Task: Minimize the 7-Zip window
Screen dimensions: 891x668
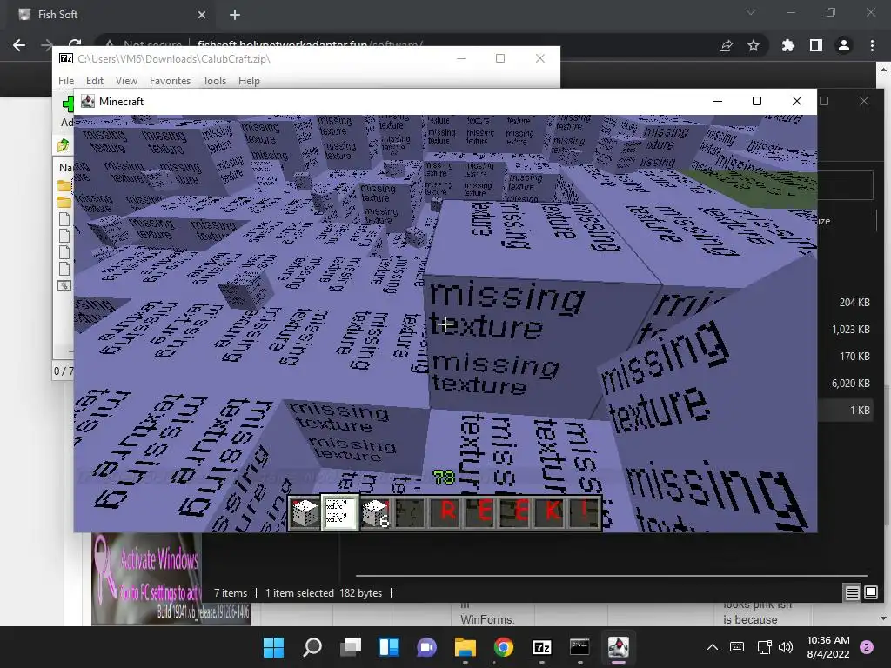Action: tap(461, 58)
